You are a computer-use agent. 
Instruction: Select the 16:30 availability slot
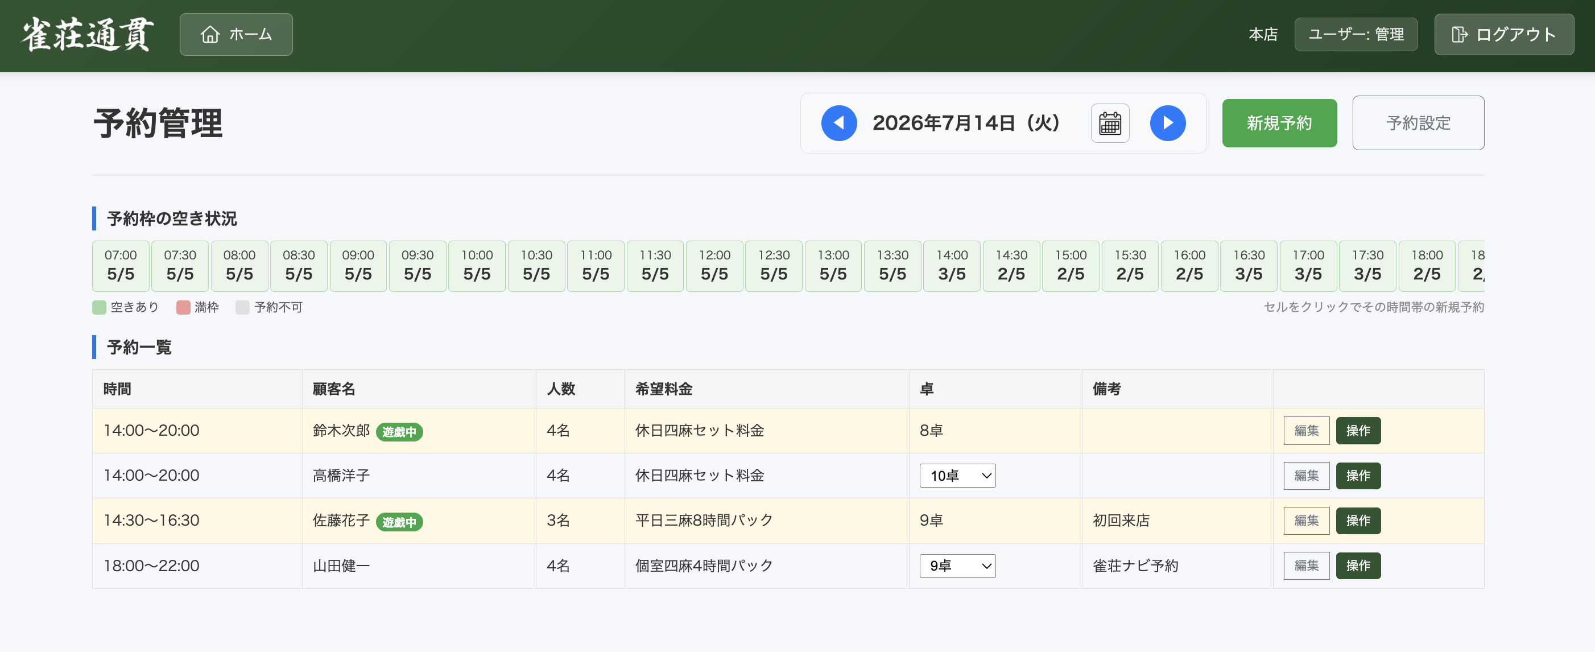tap(1249, 266)
